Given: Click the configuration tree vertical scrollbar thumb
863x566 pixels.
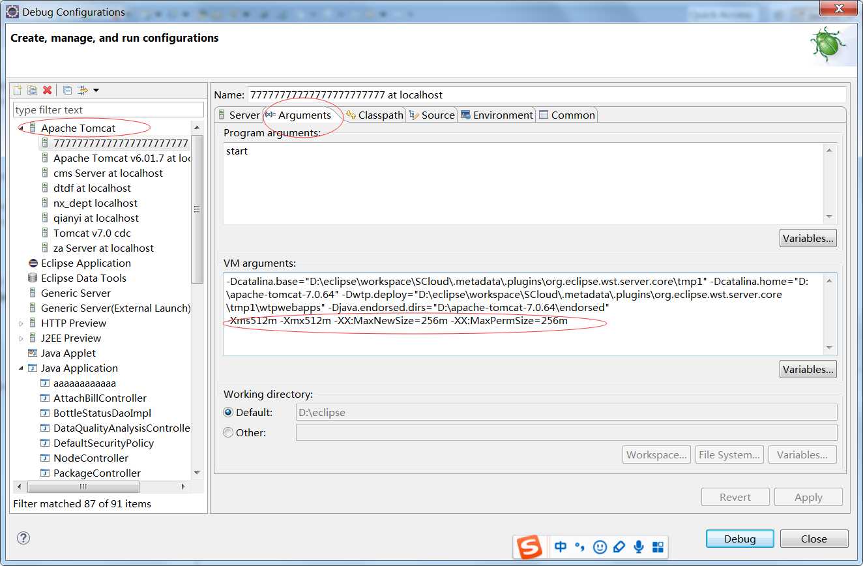Looking at the screenshot, I should click(197, 209).
